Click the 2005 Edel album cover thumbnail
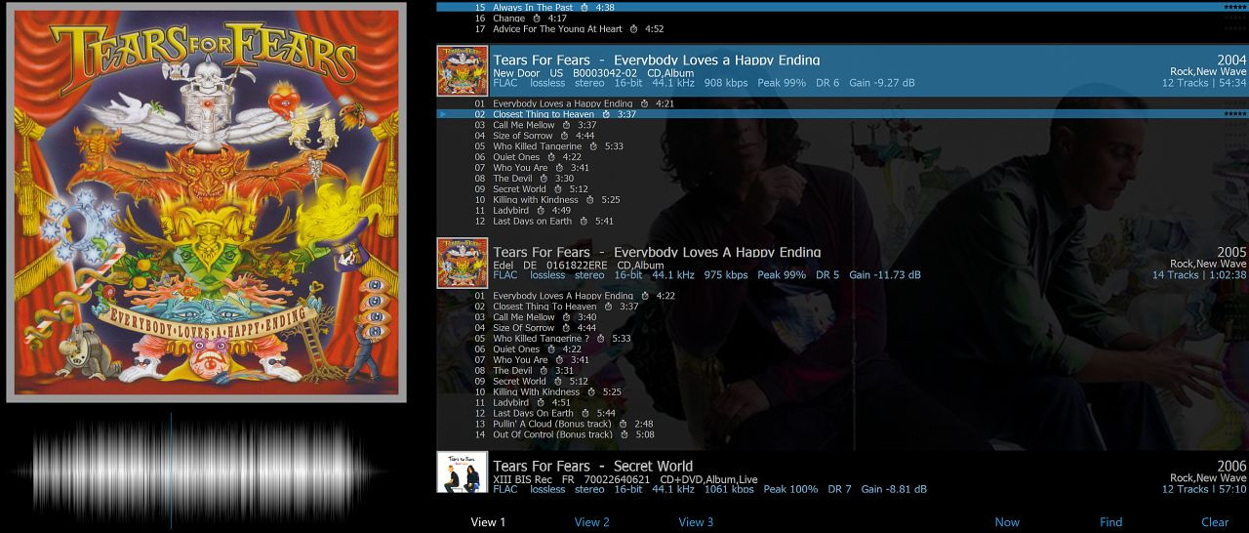This screenshot has width=1249, height=533. click(x=462, y=263)
